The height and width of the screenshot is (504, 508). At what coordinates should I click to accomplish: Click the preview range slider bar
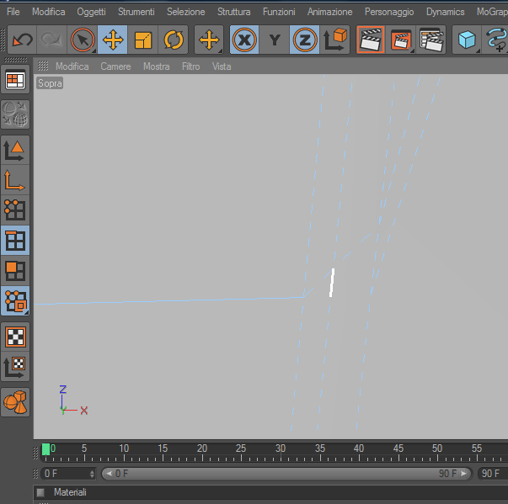(286, 474)
